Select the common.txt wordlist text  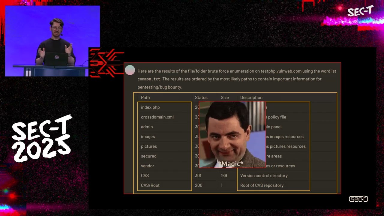coord(149,79)
